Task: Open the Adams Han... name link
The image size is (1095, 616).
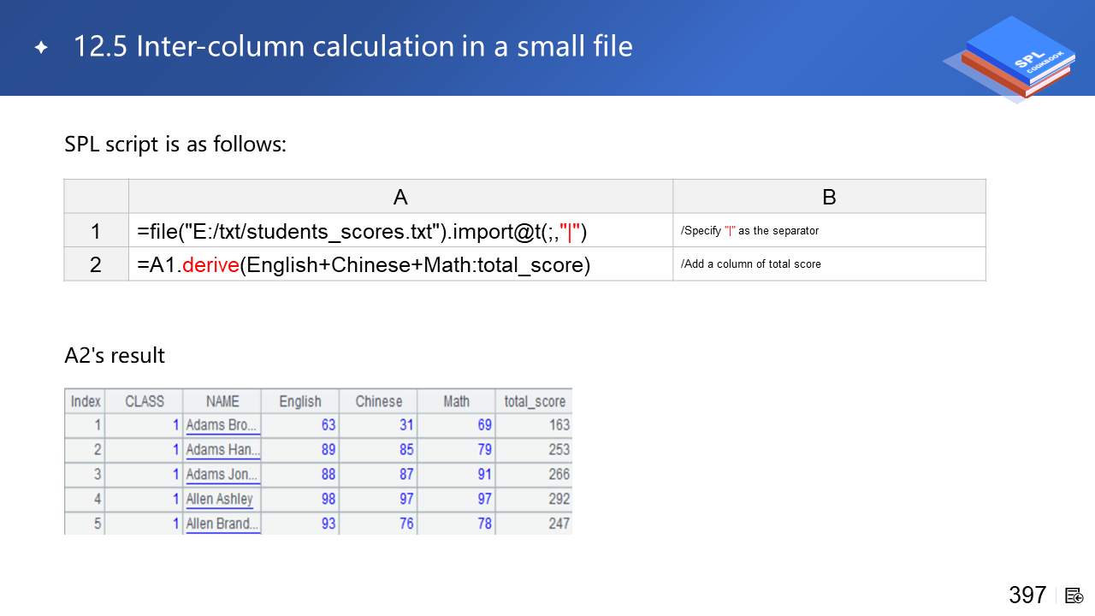Action: [222, 450]
